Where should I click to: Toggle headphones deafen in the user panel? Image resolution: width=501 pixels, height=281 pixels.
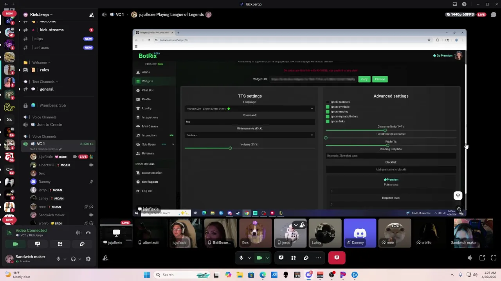pyautogui.click(x=73, y=259)
